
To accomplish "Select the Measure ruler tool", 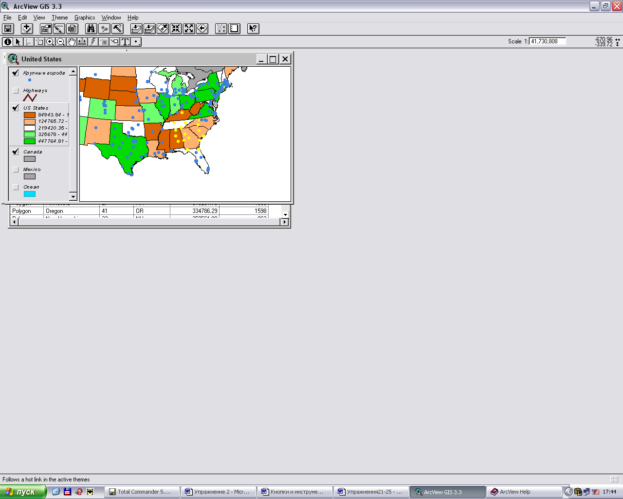I will 82,42.
